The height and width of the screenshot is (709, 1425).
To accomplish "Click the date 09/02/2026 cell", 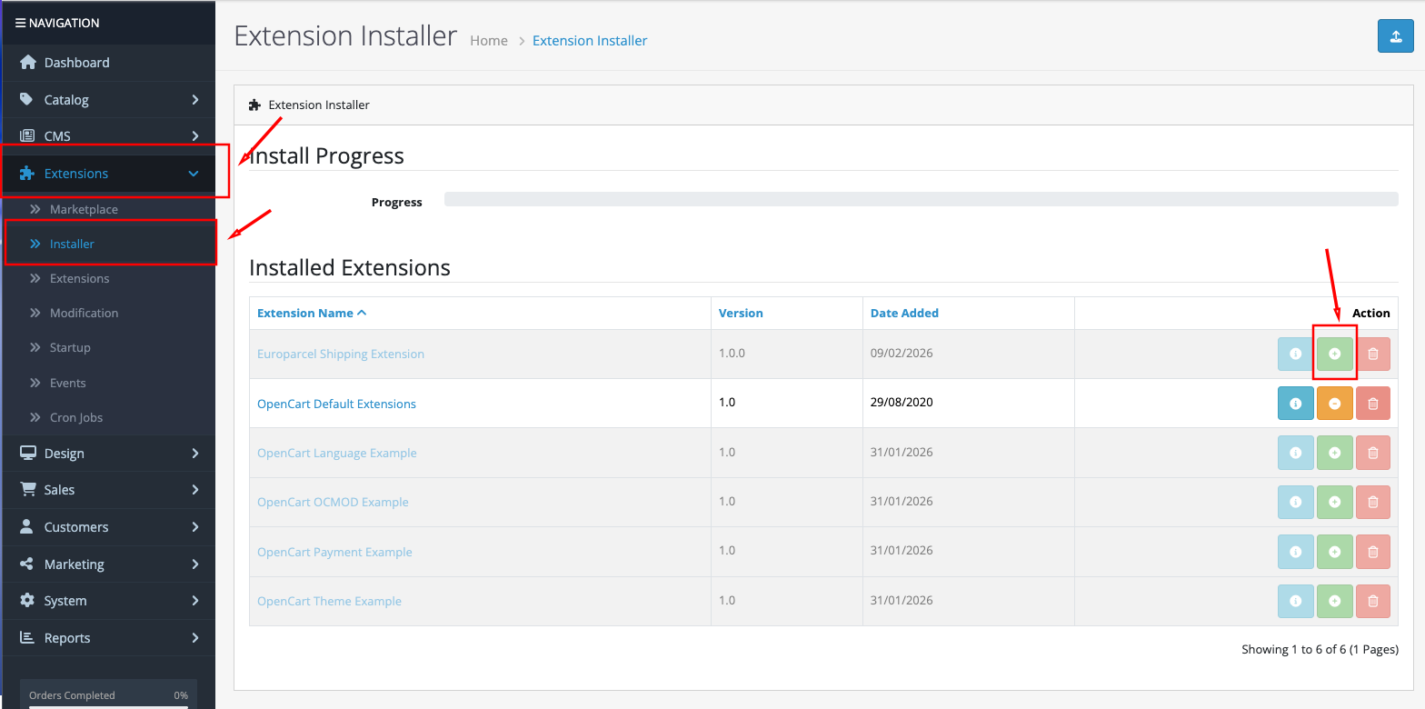I will coord(902,353).
